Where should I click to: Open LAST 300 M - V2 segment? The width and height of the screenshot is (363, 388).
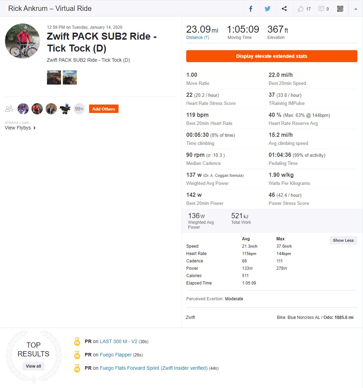119,341
